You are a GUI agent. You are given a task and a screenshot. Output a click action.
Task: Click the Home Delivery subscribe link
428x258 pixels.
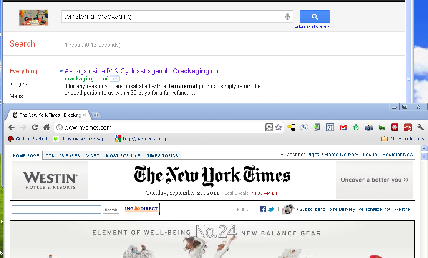click(x=341, y=155)
